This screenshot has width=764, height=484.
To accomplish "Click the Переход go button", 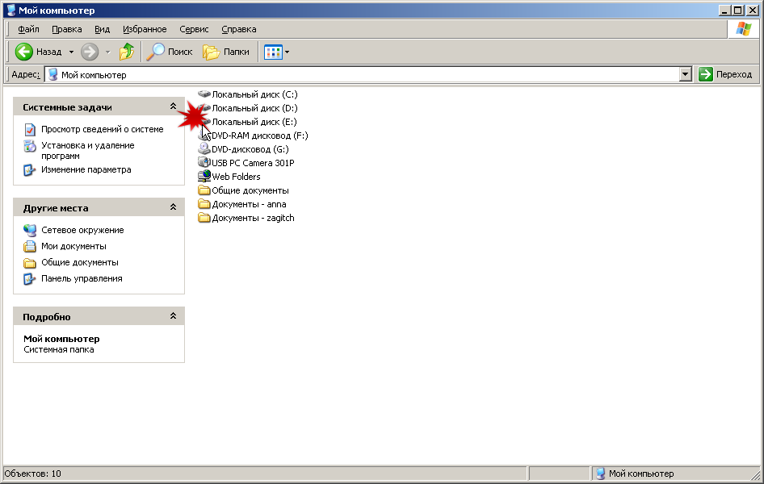I will [725, 74].
